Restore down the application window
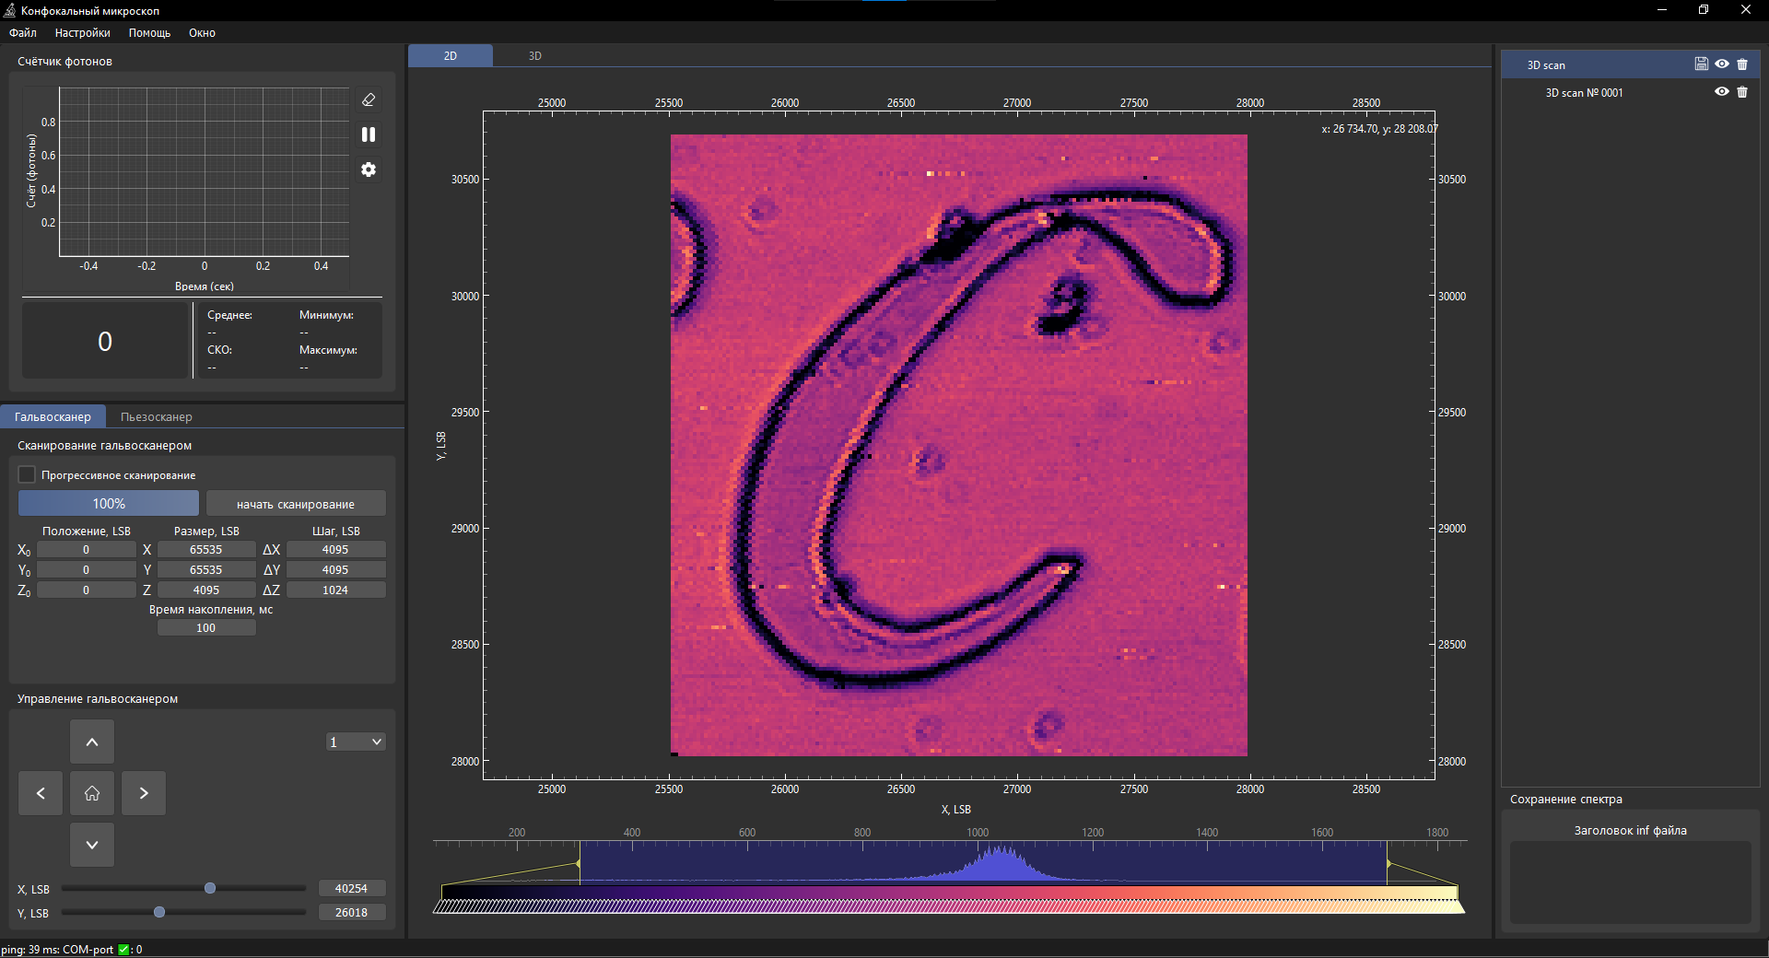 click(1704, 10)
